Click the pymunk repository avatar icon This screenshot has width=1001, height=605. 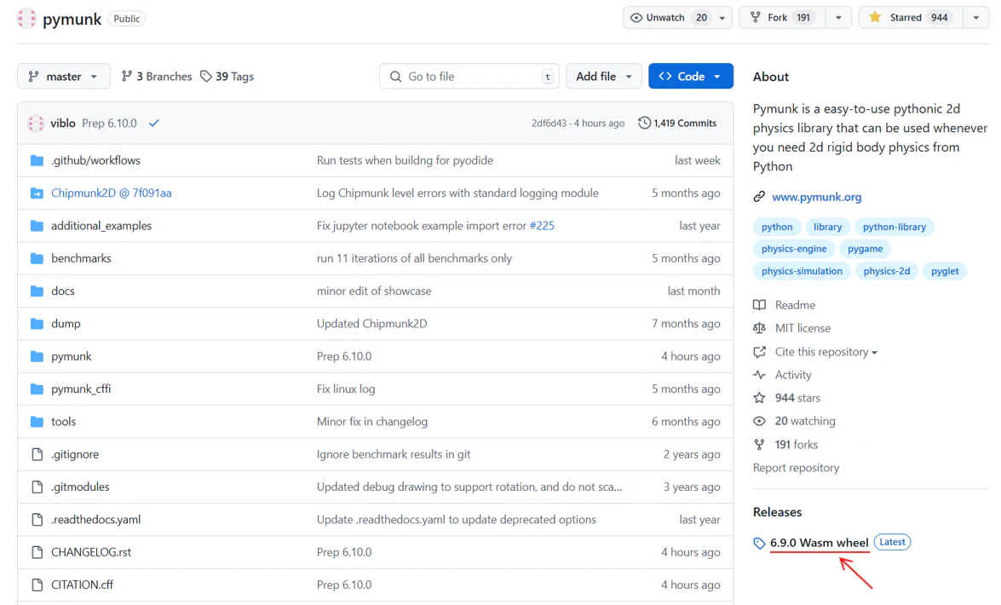(26, 19)
